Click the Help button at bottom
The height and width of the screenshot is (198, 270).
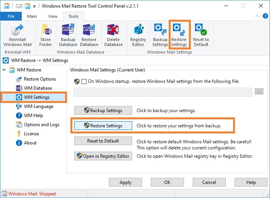point(251,182)
